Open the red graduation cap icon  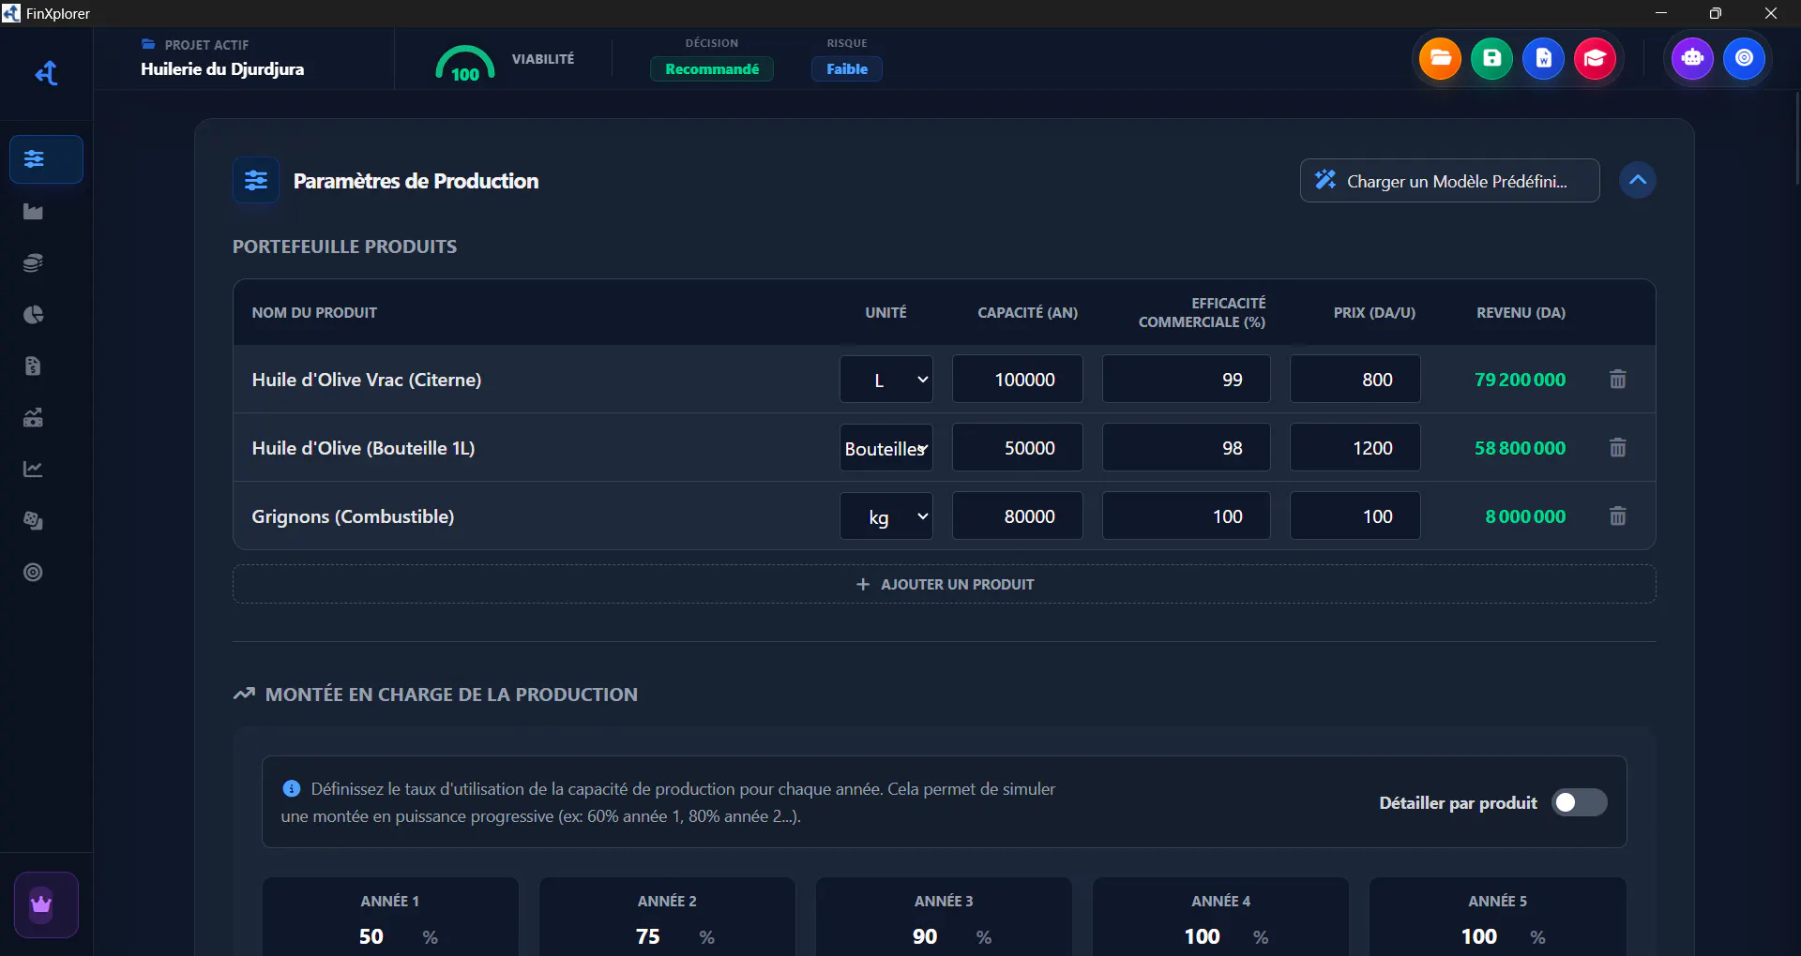1595,59
